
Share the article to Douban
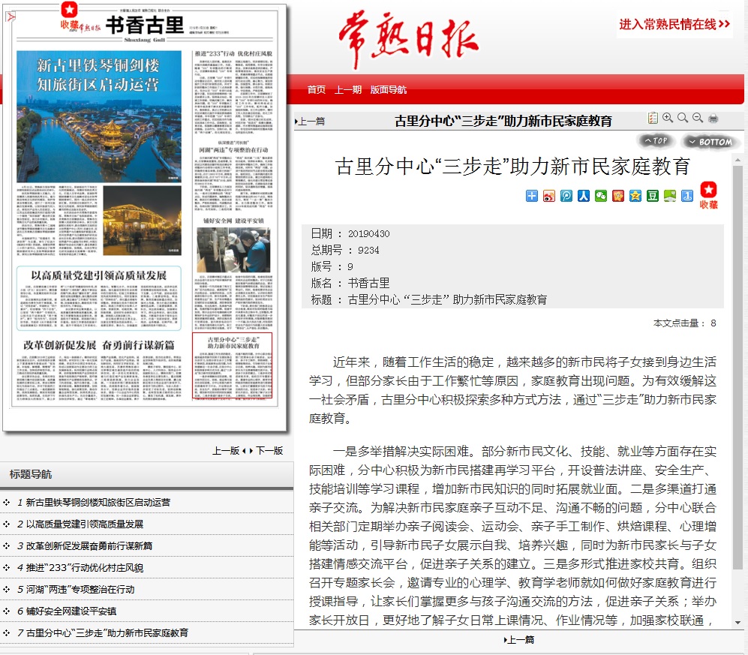tap(653, 196)
